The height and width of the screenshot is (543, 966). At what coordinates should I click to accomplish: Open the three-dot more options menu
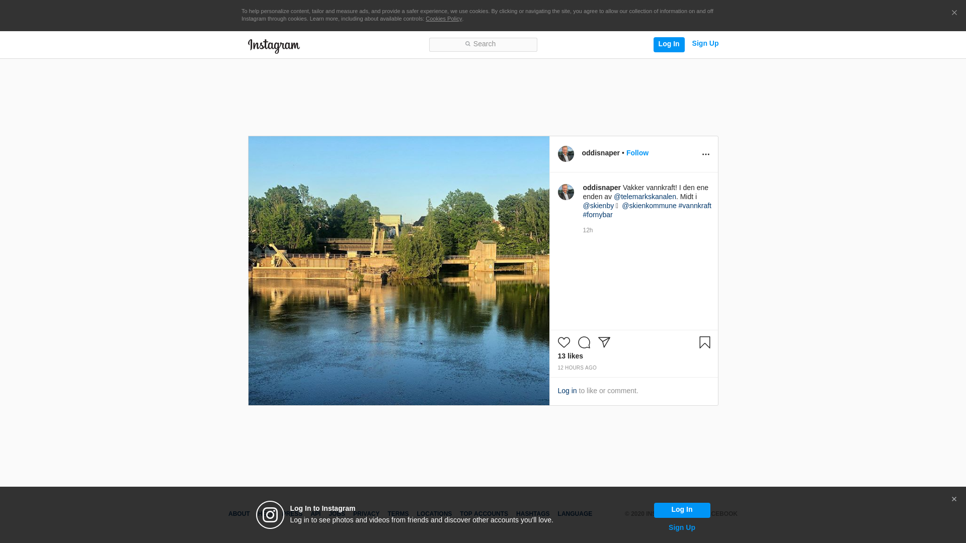[x=705, y=154]
